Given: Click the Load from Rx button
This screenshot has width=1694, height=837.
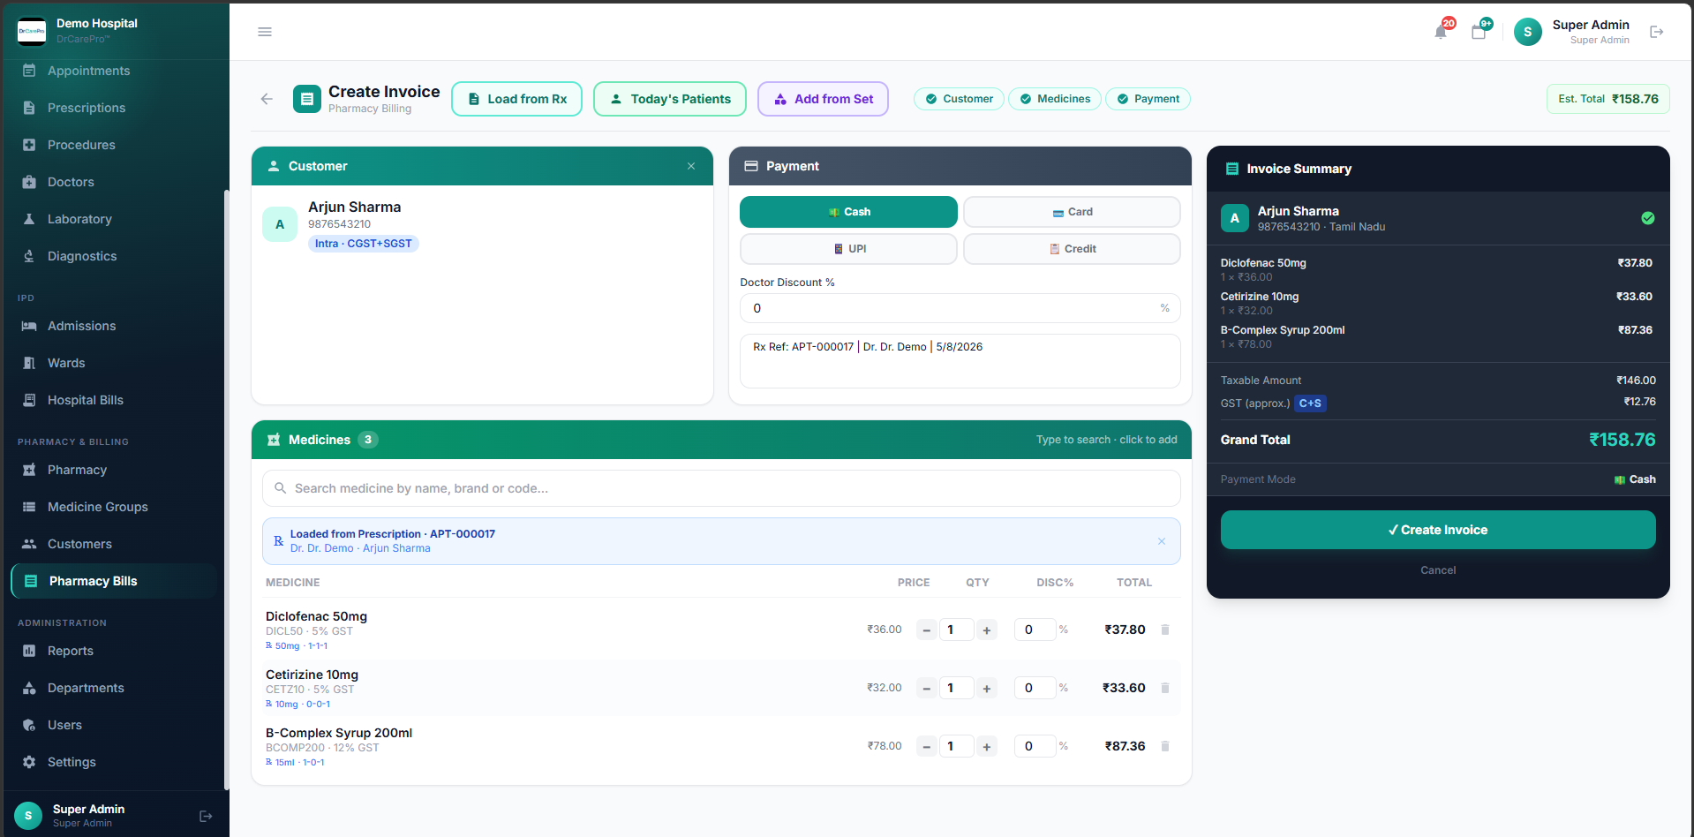Looking at the screenshot, I should click(516, 99).
